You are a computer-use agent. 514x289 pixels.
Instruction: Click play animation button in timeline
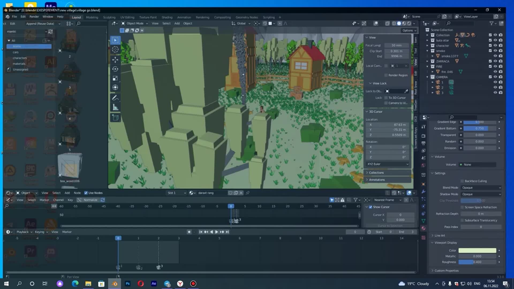click(x=216, y=232)
